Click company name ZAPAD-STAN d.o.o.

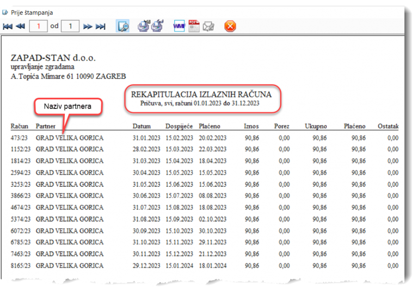point(53,58)
